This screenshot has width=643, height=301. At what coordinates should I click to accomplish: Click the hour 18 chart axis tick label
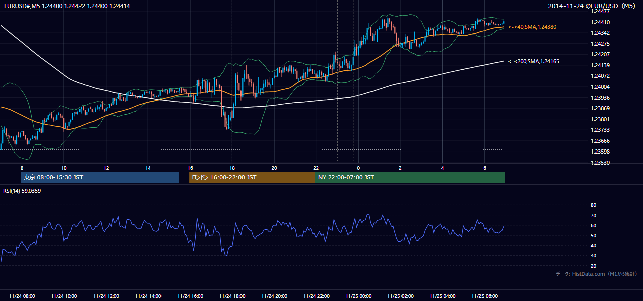click(232, 168)
